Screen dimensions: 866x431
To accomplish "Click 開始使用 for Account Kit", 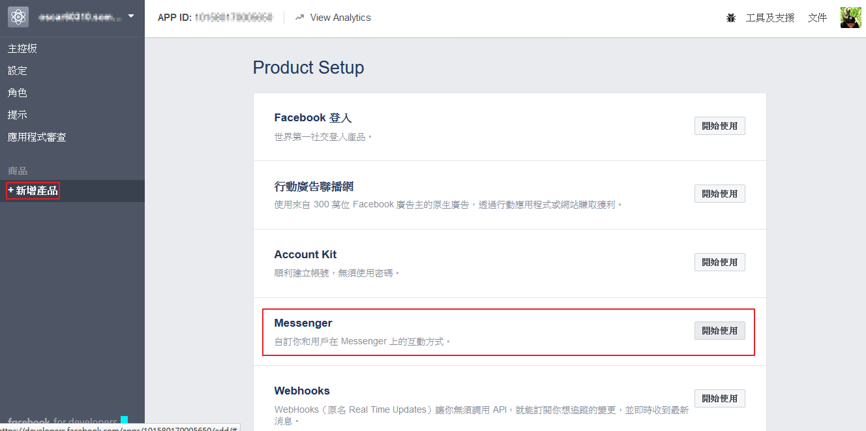I will coord(719,262).
